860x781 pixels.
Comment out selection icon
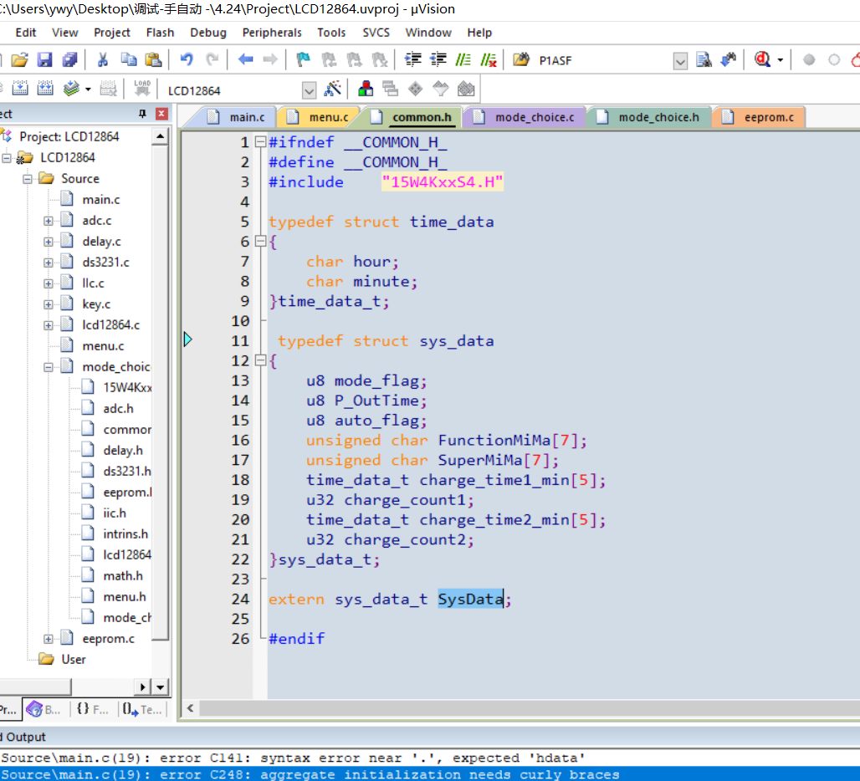click(x=463, y=59)
